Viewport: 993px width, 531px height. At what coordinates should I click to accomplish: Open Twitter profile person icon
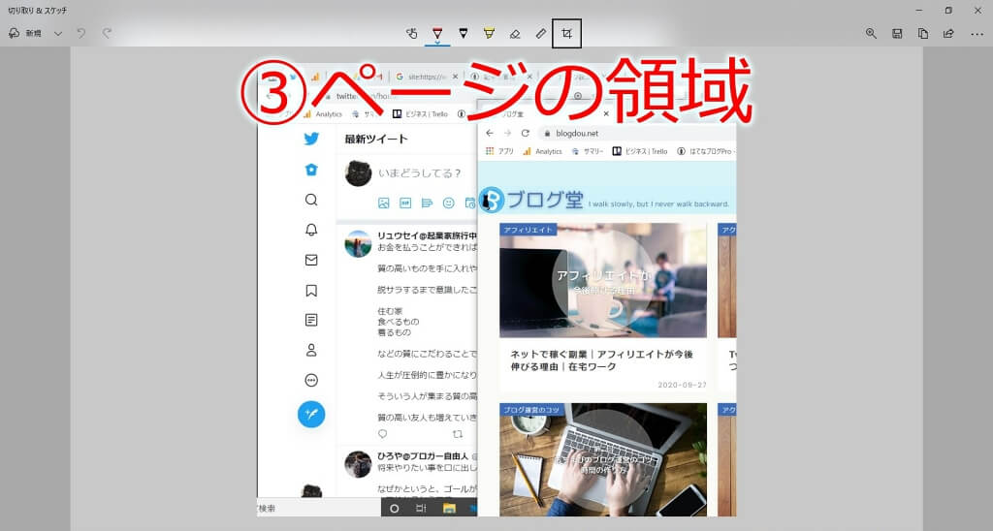[x=311, y=350]
